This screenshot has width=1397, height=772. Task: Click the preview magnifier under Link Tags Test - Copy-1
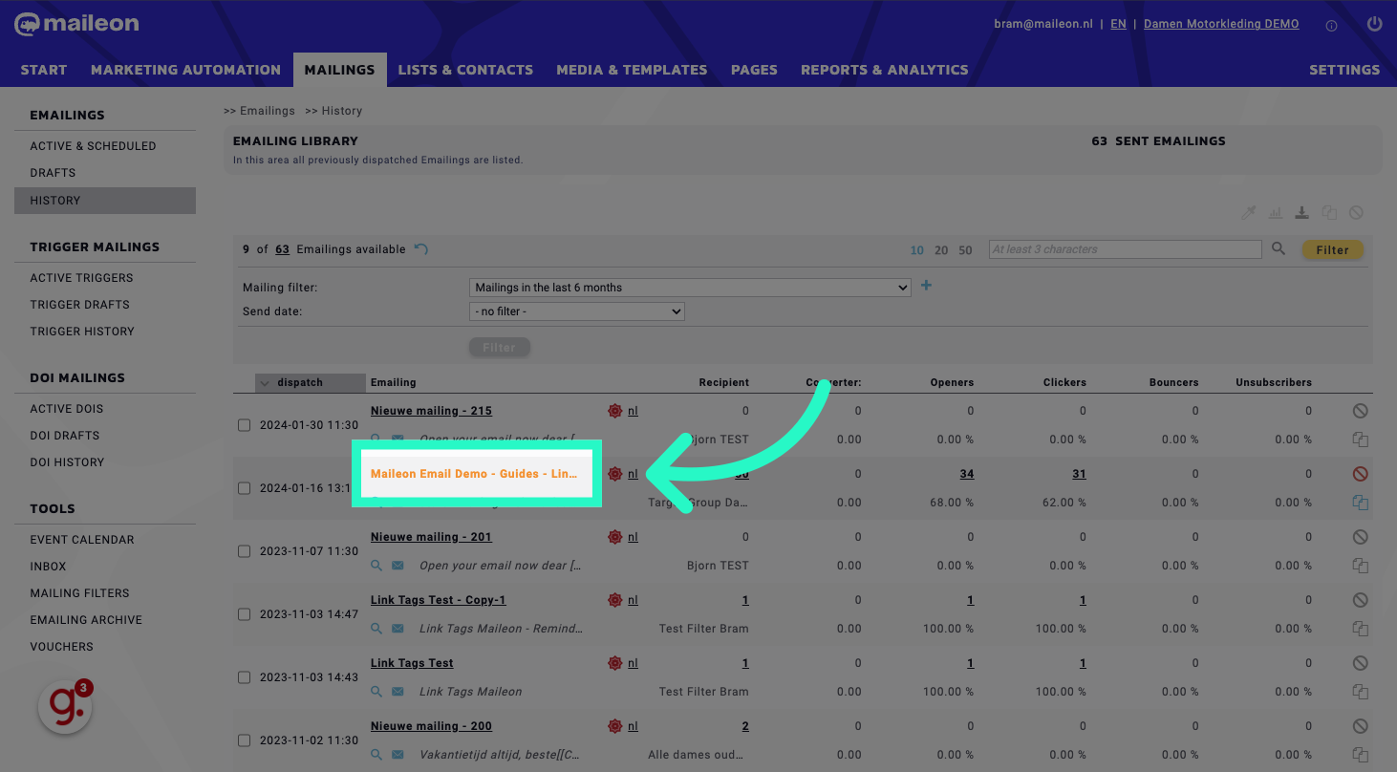pos(376,629)
